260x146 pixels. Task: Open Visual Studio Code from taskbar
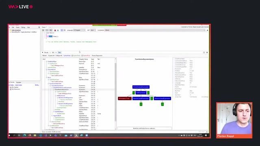40,135
